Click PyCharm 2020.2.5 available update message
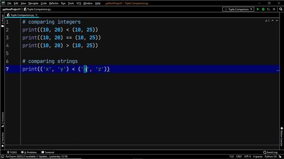 (x=36, y=156)
